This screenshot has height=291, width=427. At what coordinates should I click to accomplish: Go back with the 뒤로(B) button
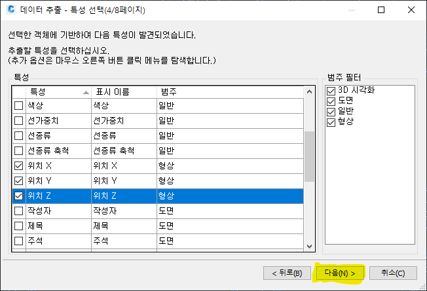coord(287,273)
